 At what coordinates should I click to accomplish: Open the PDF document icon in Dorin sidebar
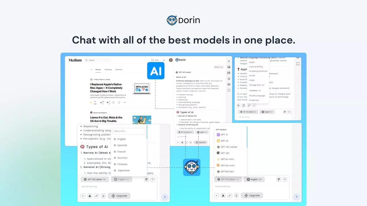(x=229, y=79)
